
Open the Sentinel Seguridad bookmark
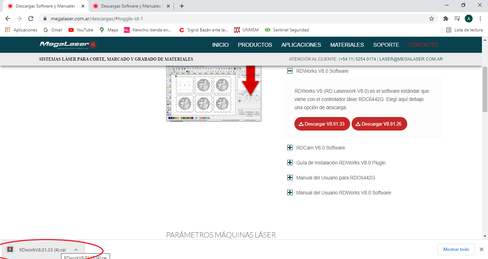click(287, 30)
